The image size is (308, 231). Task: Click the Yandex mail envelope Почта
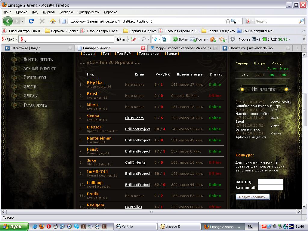pyautogui.click(x=198, y=39)
